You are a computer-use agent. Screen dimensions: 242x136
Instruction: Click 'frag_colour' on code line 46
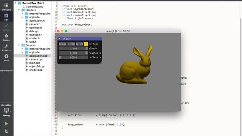click(x=76, y=125)
